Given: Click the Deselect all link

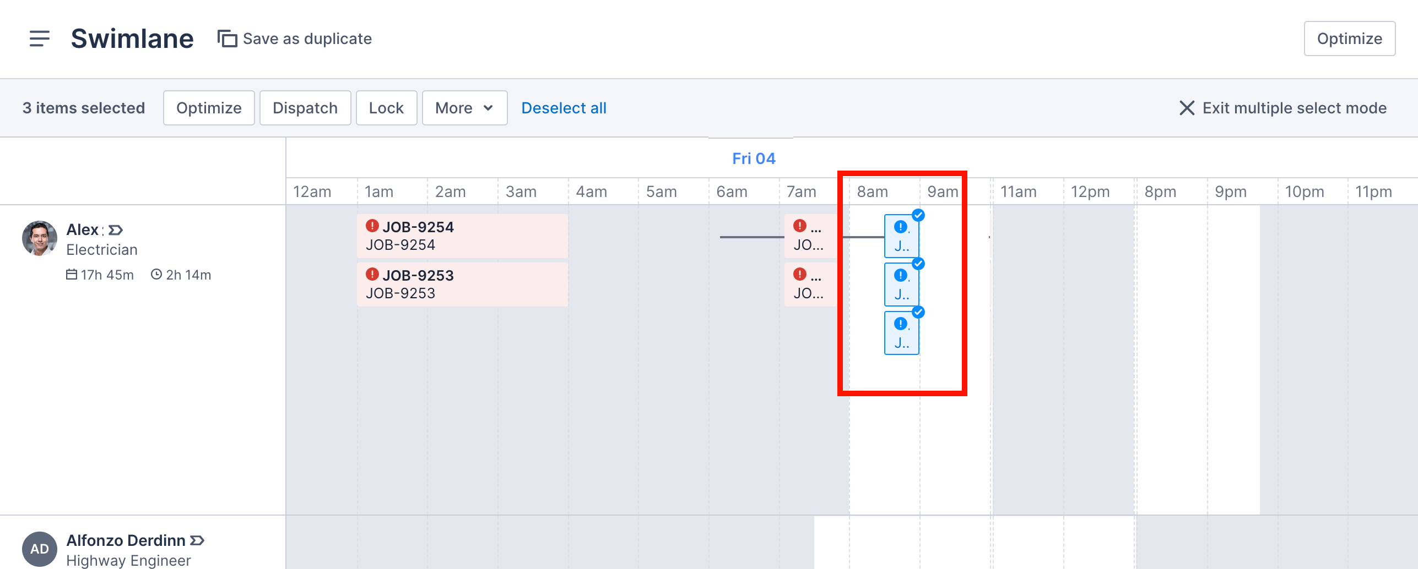Looking at the screenshot, I should click(x=564, y=108).
